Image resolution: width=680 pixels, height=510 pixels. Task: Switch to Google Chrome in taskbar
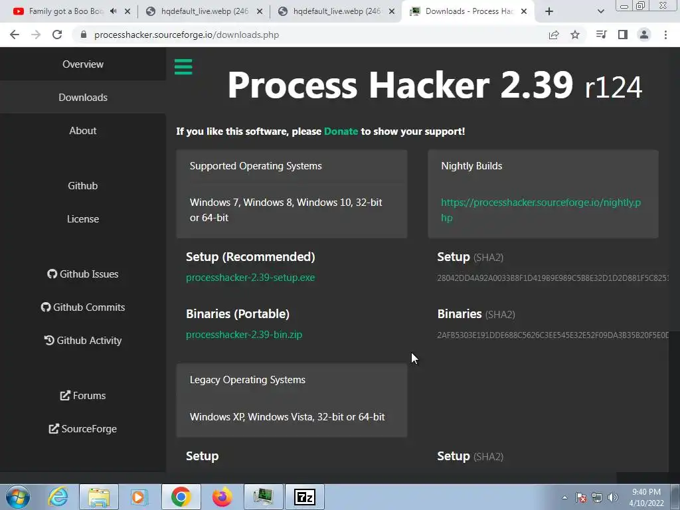point(181,497)
